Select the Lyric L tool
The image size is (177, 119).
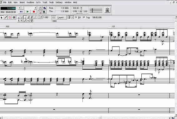19,21
